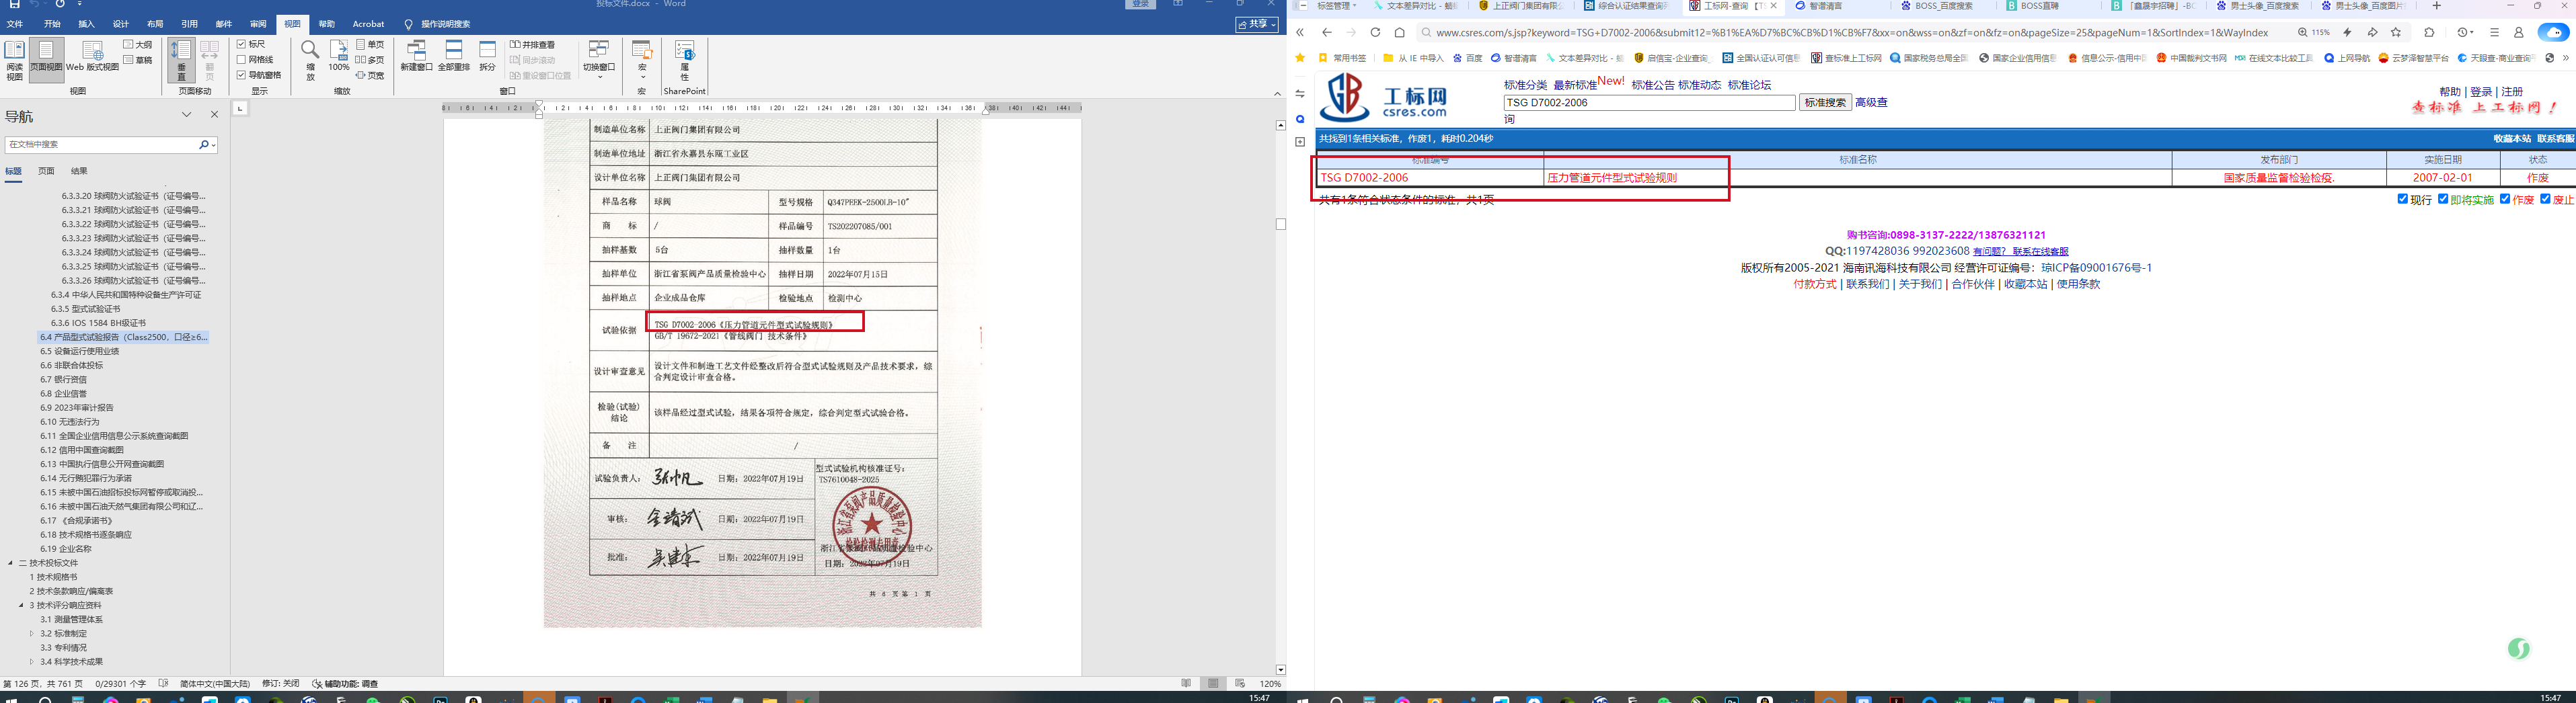
Task: Open the 缩放 zoom dialog
Action: (x=310, y=60)
